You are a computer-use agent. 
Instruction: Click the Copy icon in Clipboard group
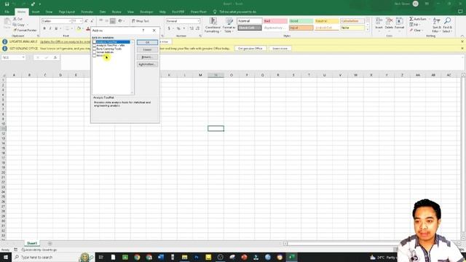(15, 24)
